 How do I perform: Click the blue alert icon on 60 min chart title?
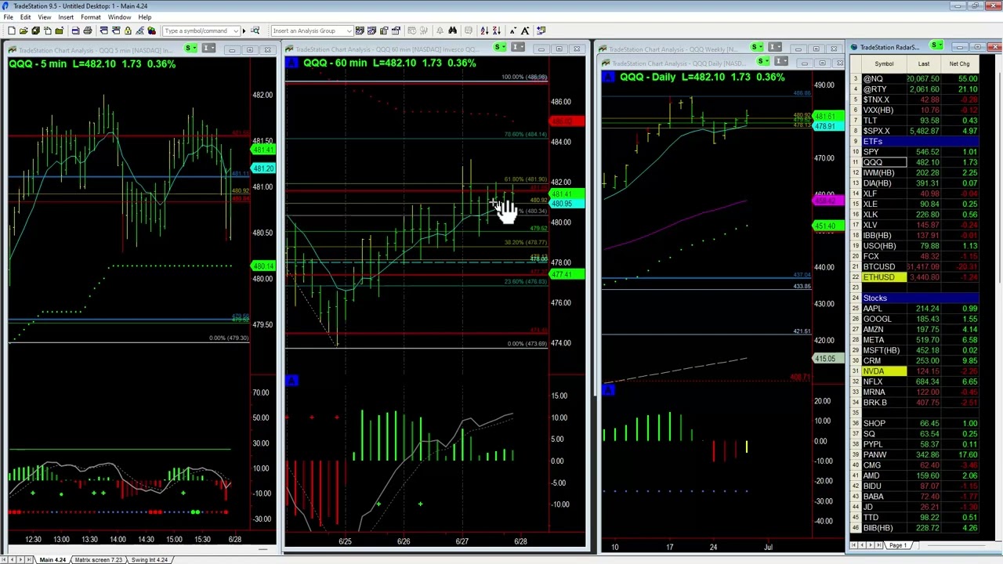tap(292, 63)
